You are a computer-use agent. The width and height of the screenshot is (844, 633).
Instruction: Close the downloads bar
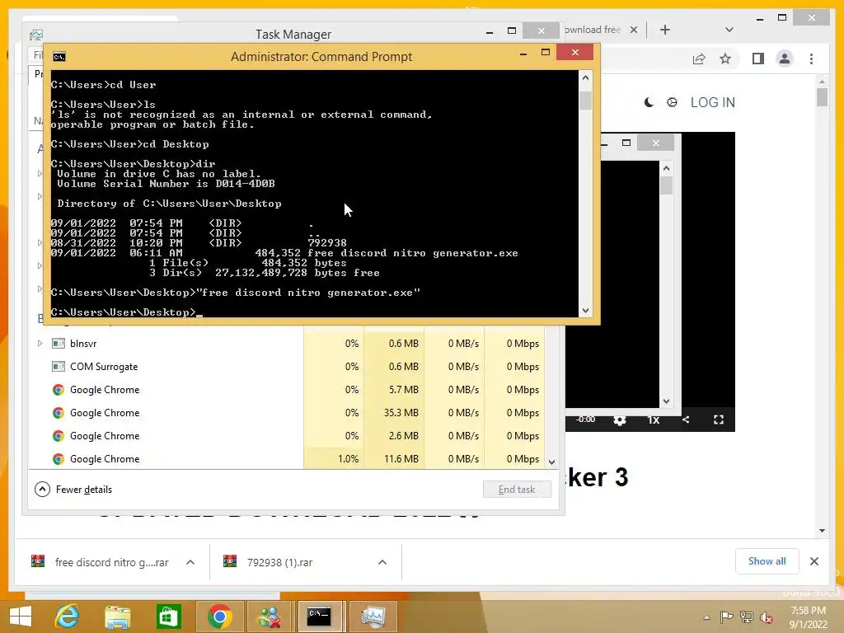tap(814, 561)
